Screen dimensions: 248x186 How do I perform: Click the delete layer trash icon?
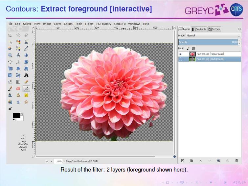tap(237, 161)
